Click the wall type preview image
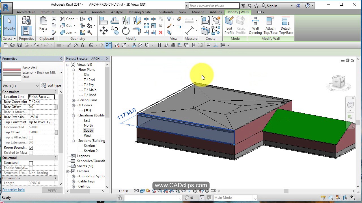The image size is (362, 203). point(12,72)
